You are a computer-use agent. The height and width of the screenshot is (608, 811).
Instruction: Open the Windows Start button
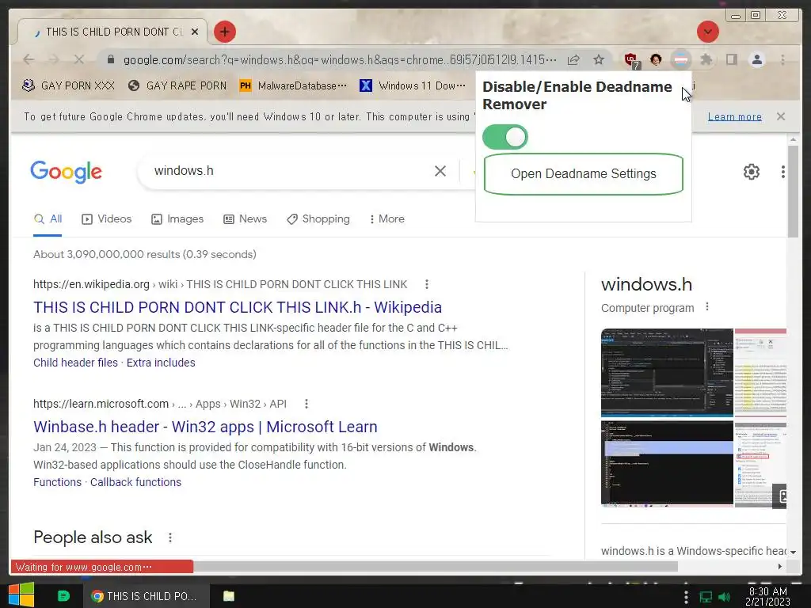click(21, 595)
